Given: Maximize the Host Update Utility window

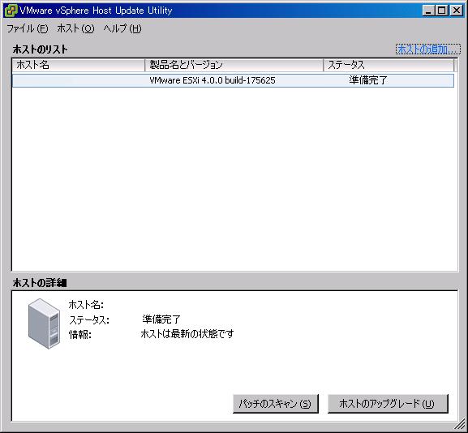Looking at the screenshot, I should 441,11.
